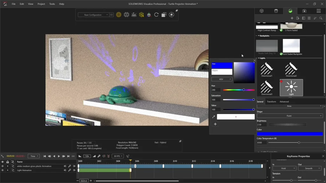Open the Cameras tab icon

tap(304, 11)
